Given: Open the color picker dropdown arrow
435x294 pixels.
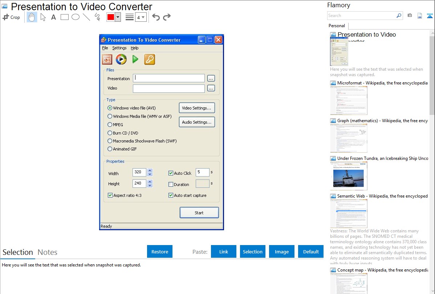Looking at the screenshot, I should click(118, 17).
